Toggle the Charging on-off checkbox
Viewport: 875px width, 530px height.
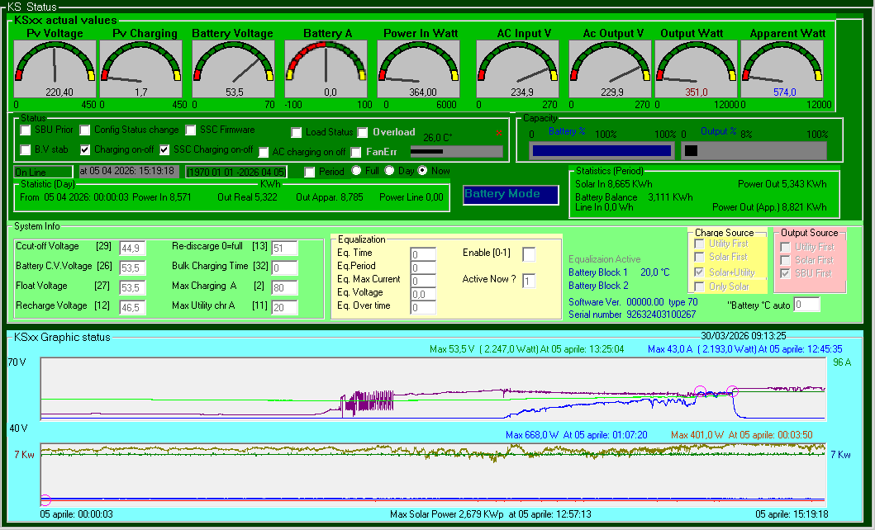pos(85,150)
